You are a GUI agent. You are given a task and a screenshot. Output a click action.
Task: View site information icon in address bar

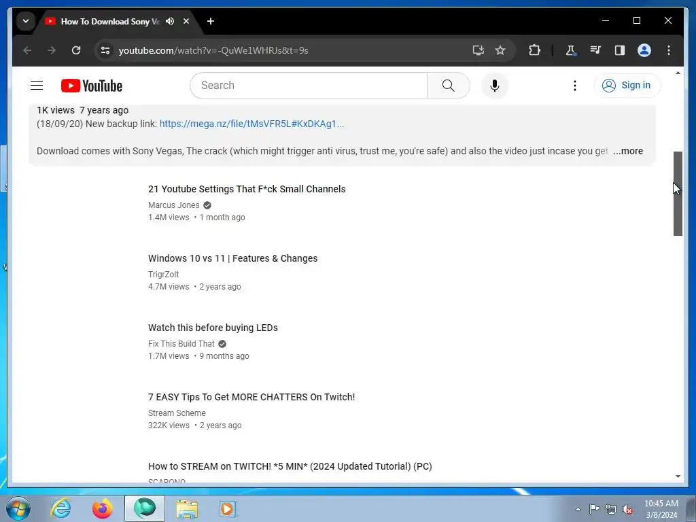105,50
